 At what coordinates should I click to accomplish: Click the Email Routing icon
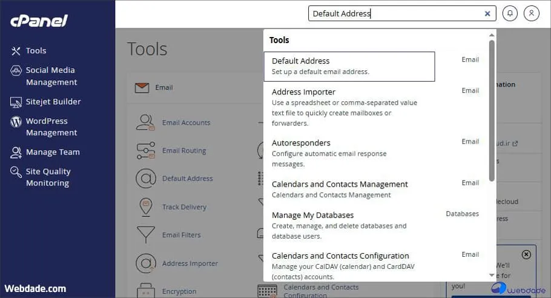[145, 150]
